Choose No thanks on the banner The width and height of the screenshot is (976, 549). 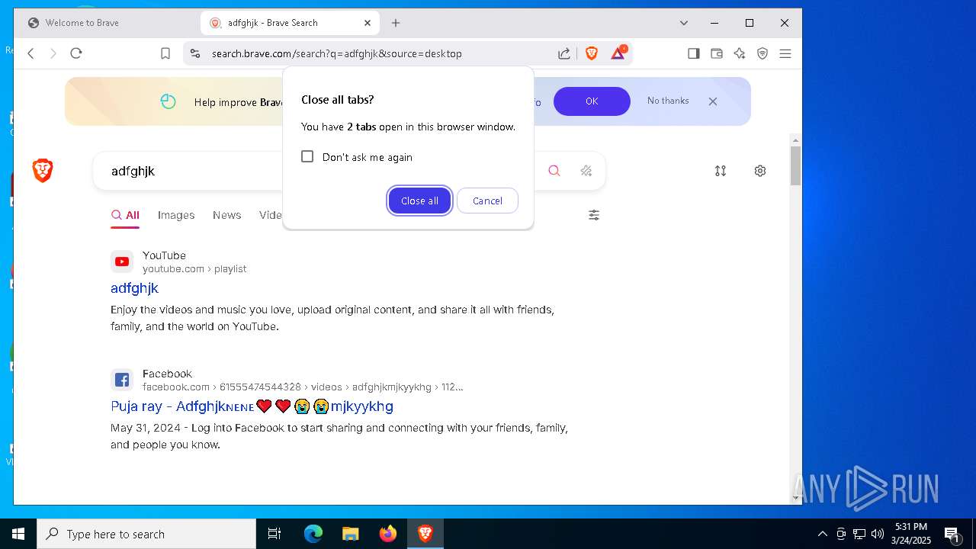[668, 101]
